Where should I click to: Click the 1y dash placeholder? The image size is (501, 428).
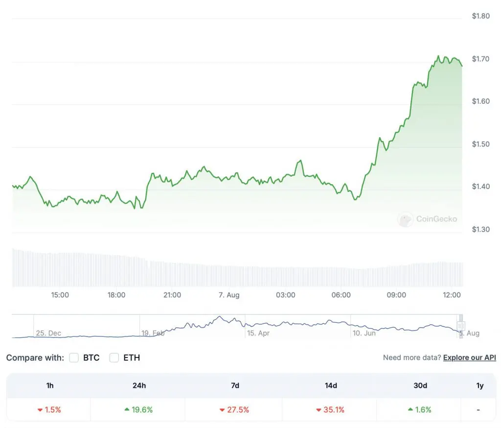[479, 410]
